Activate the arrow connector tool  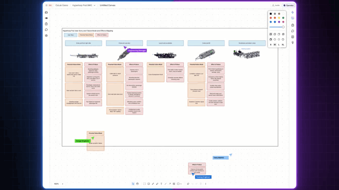(x=170, y=184)
